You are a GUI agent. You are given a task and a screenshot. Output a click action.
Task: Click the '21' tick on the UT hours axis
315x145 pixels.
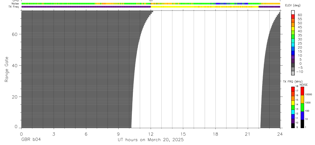(248, 134)
